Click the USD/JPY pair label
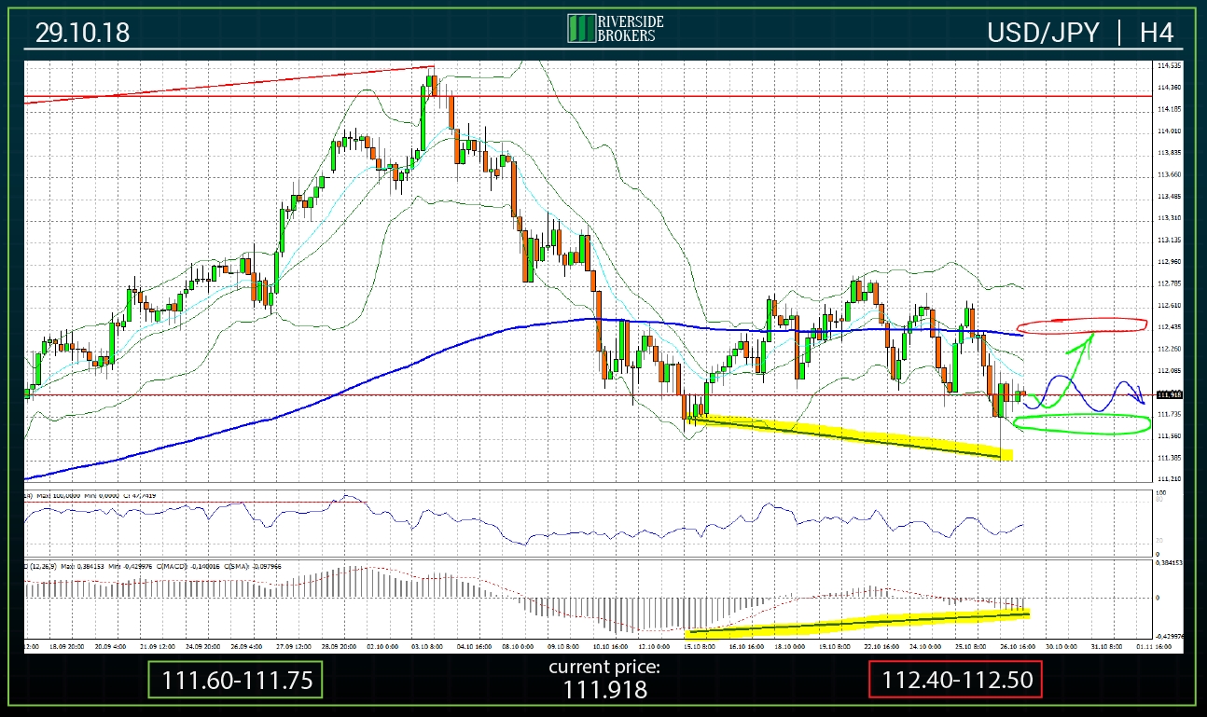This screenshot has height=717, width=1207. pos(1044,33)
